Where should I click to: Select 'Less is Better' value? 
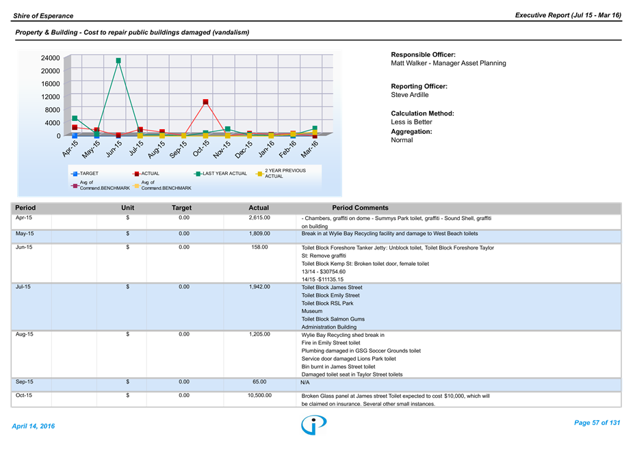[x=411, y=122]
